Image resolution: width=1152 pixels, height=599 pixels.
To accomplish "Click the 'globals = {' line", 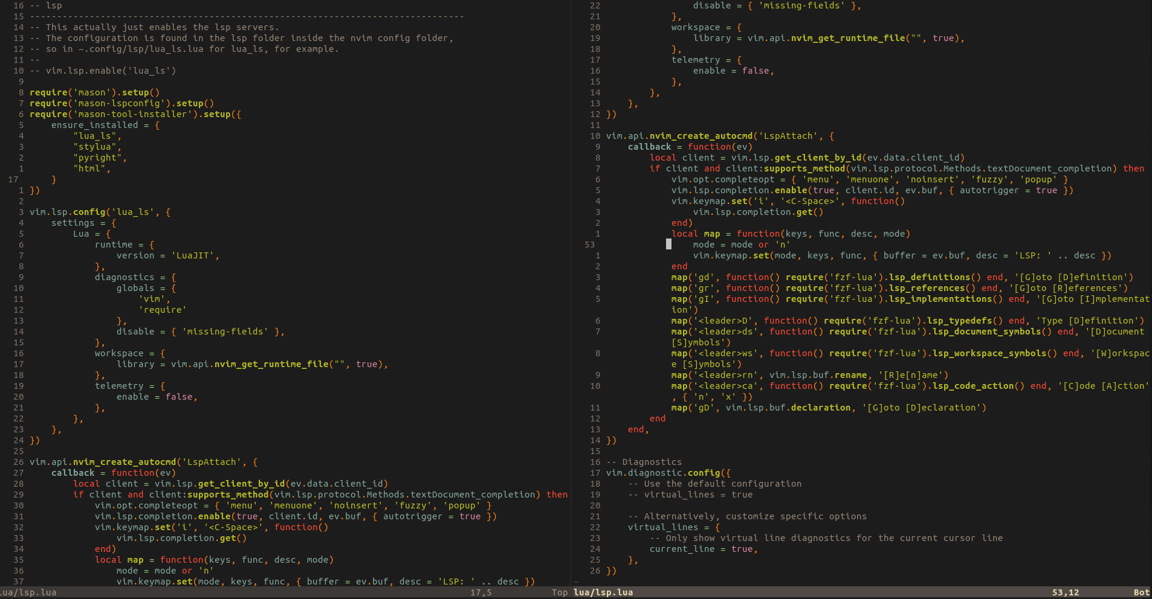I will tap(146, 288).
